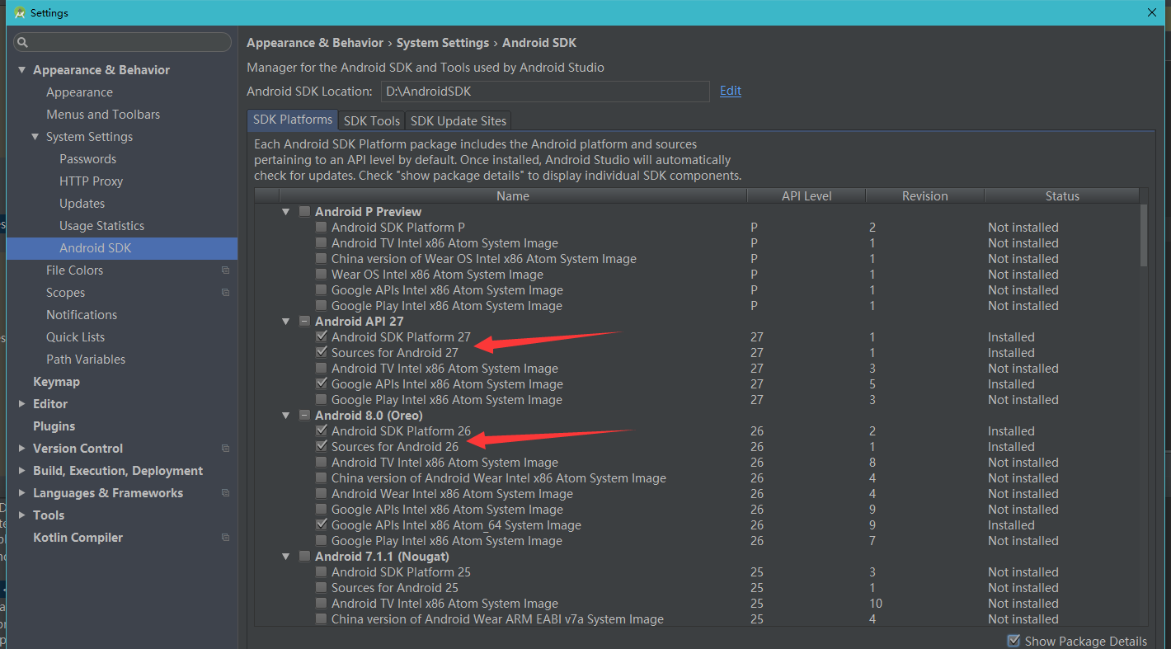Click the Wear OS Intel x86 Atom System Image row
This screenshot has height=649, width=1171.
tap(697, 275)
